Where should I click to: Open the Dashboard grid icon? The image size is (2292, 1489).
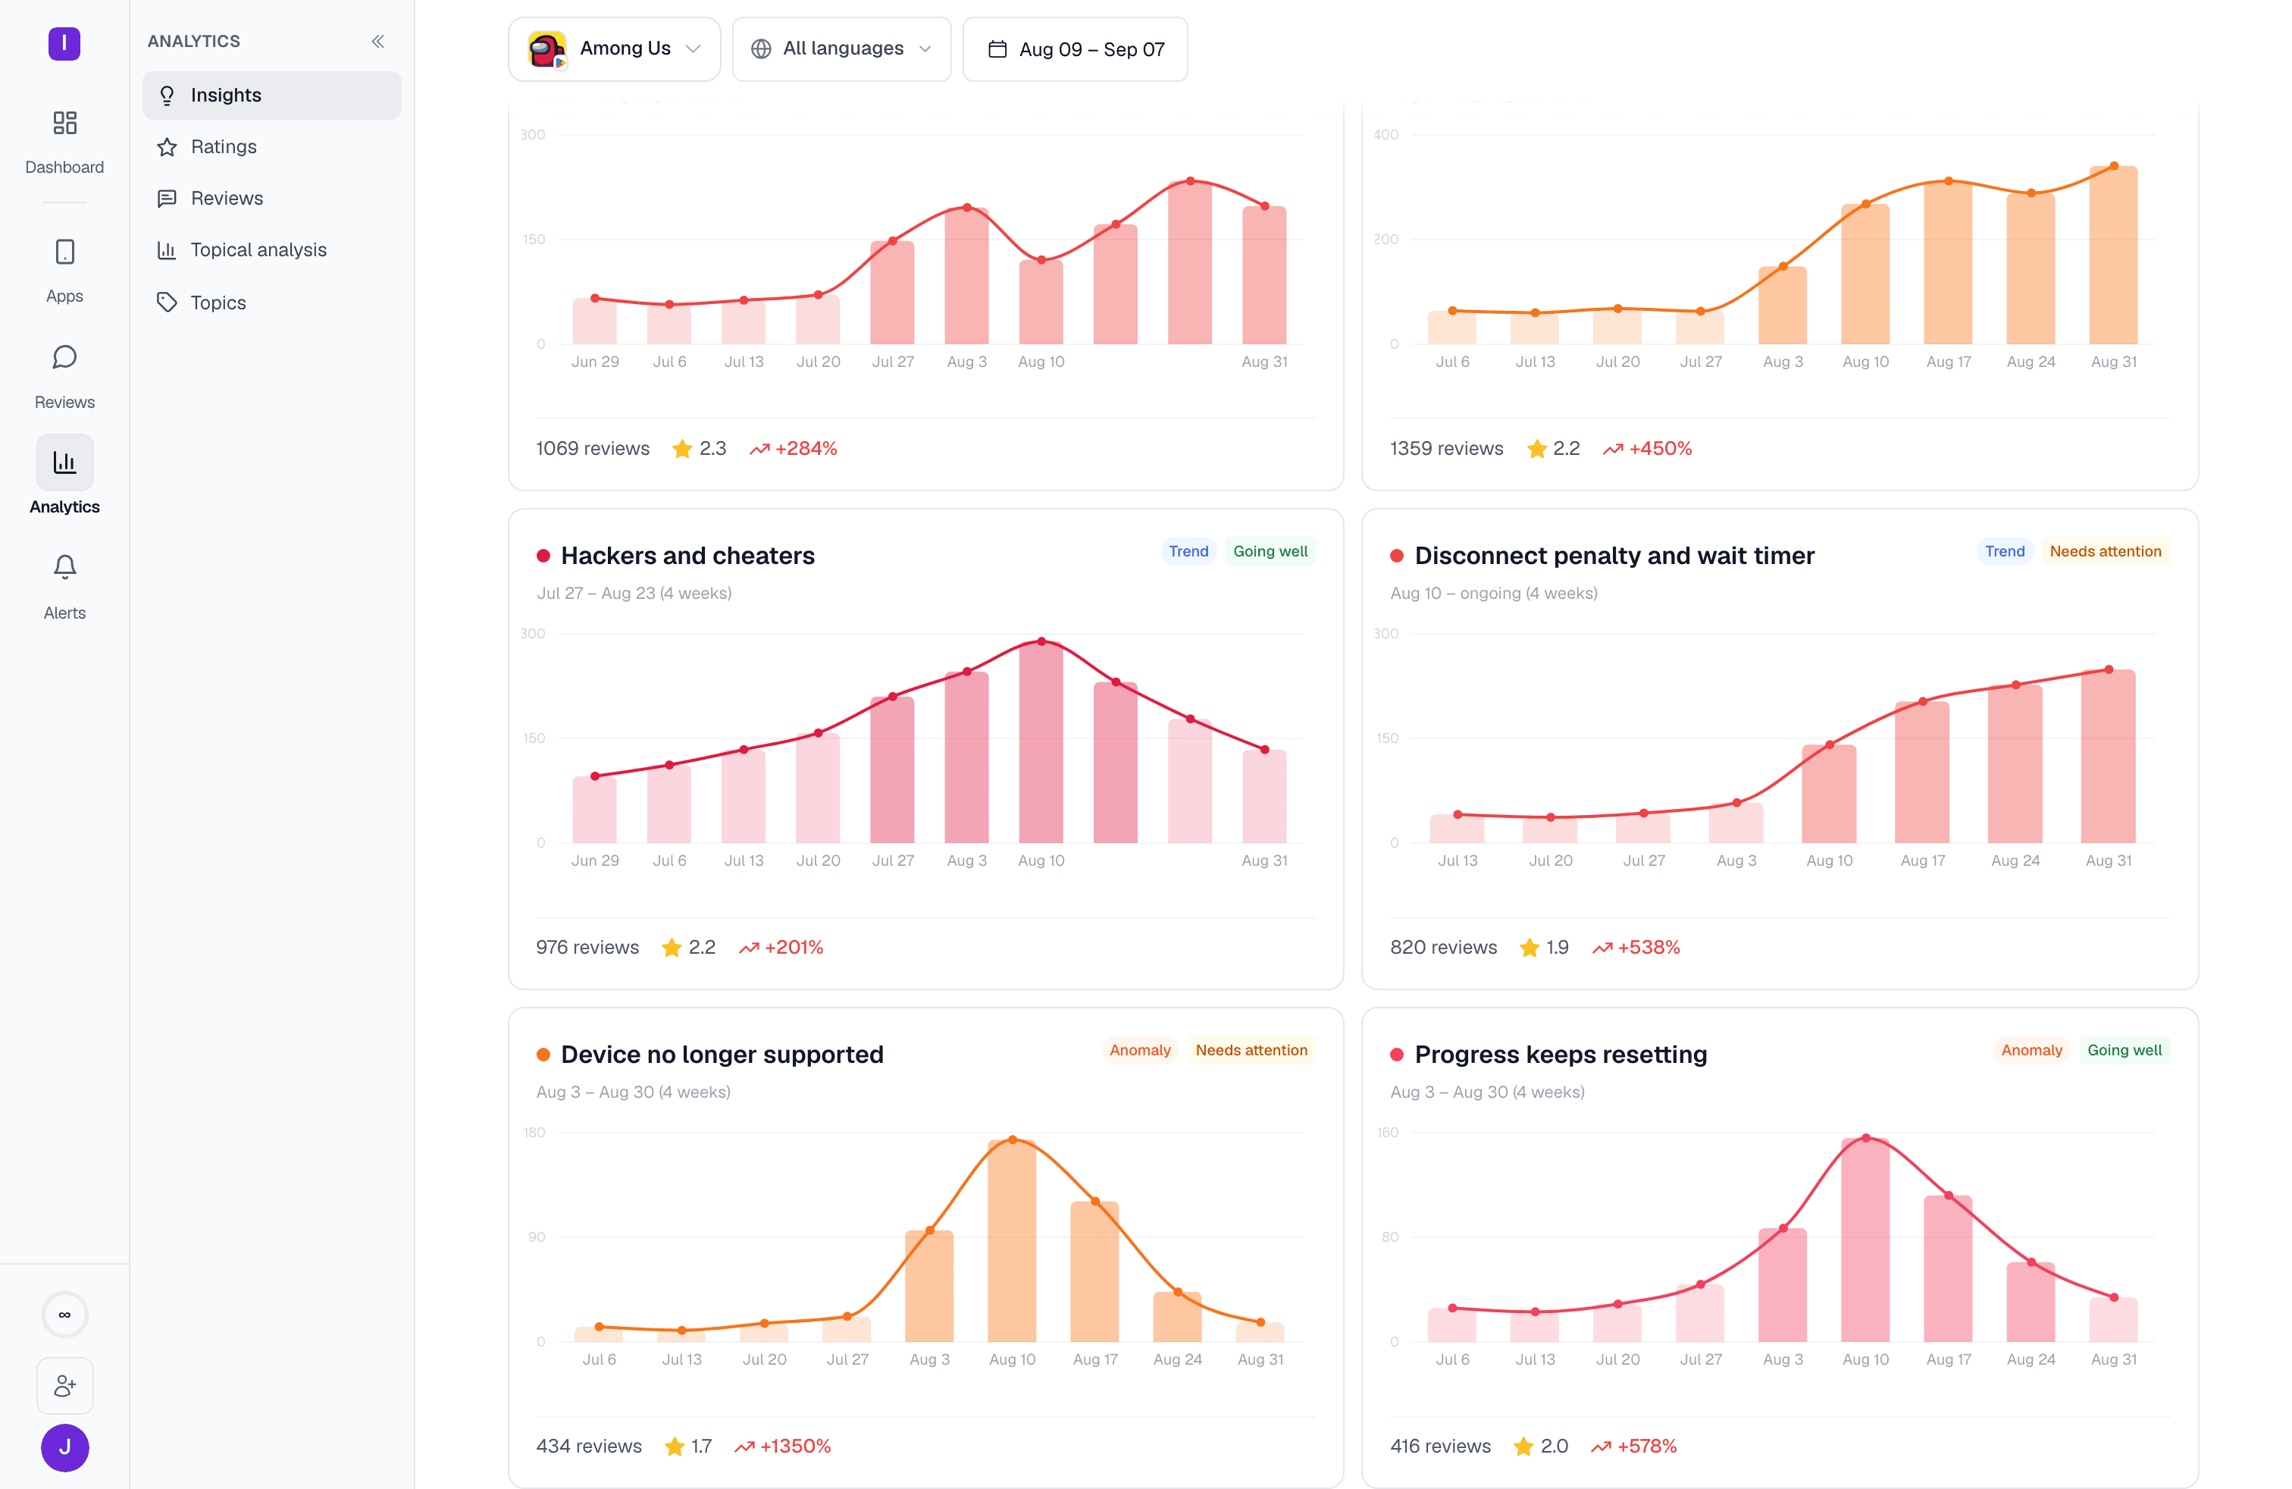tap(64, 122)
